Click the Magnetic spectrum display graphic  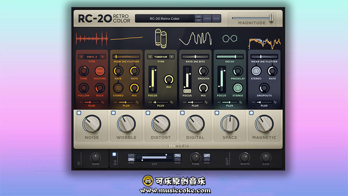click(x=264, y=43)
